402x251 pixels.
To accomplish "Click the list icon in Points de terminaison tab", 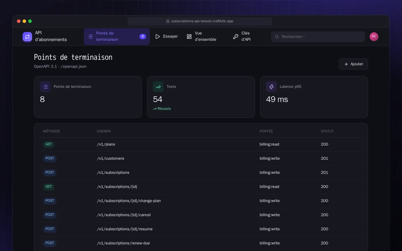I will tap(90, 37).
